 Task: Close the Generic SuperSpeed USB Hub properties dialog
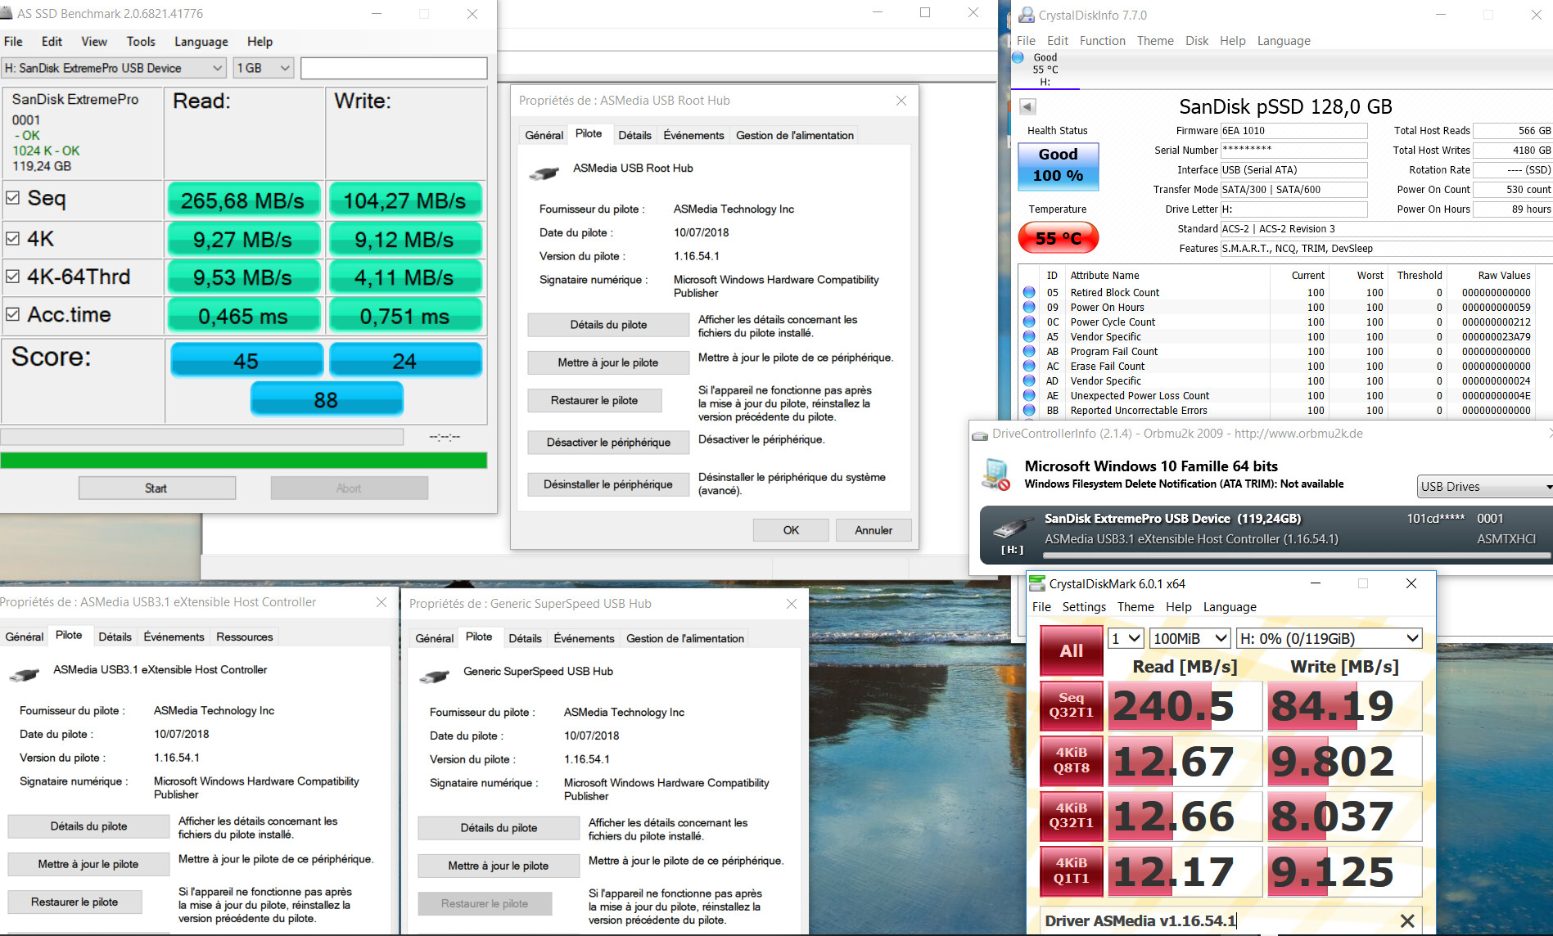(x=792, y=604)
